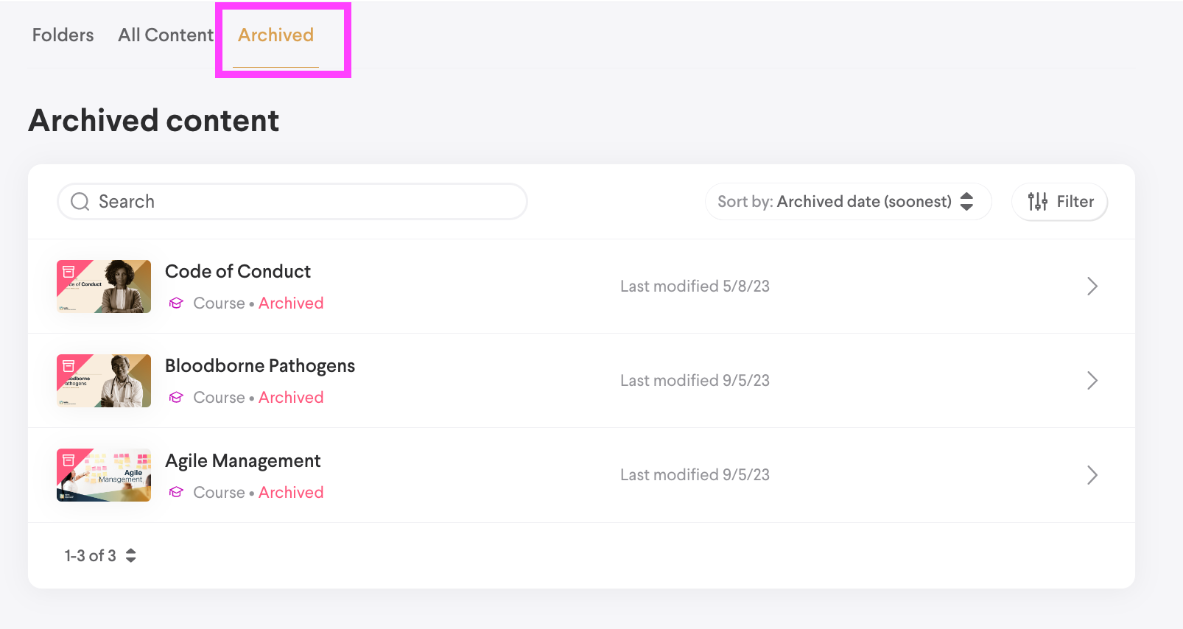1183x629 pixels.
Task: Expand the Bloodborne Pathogens row chevron
Action: coord(1092,380)
